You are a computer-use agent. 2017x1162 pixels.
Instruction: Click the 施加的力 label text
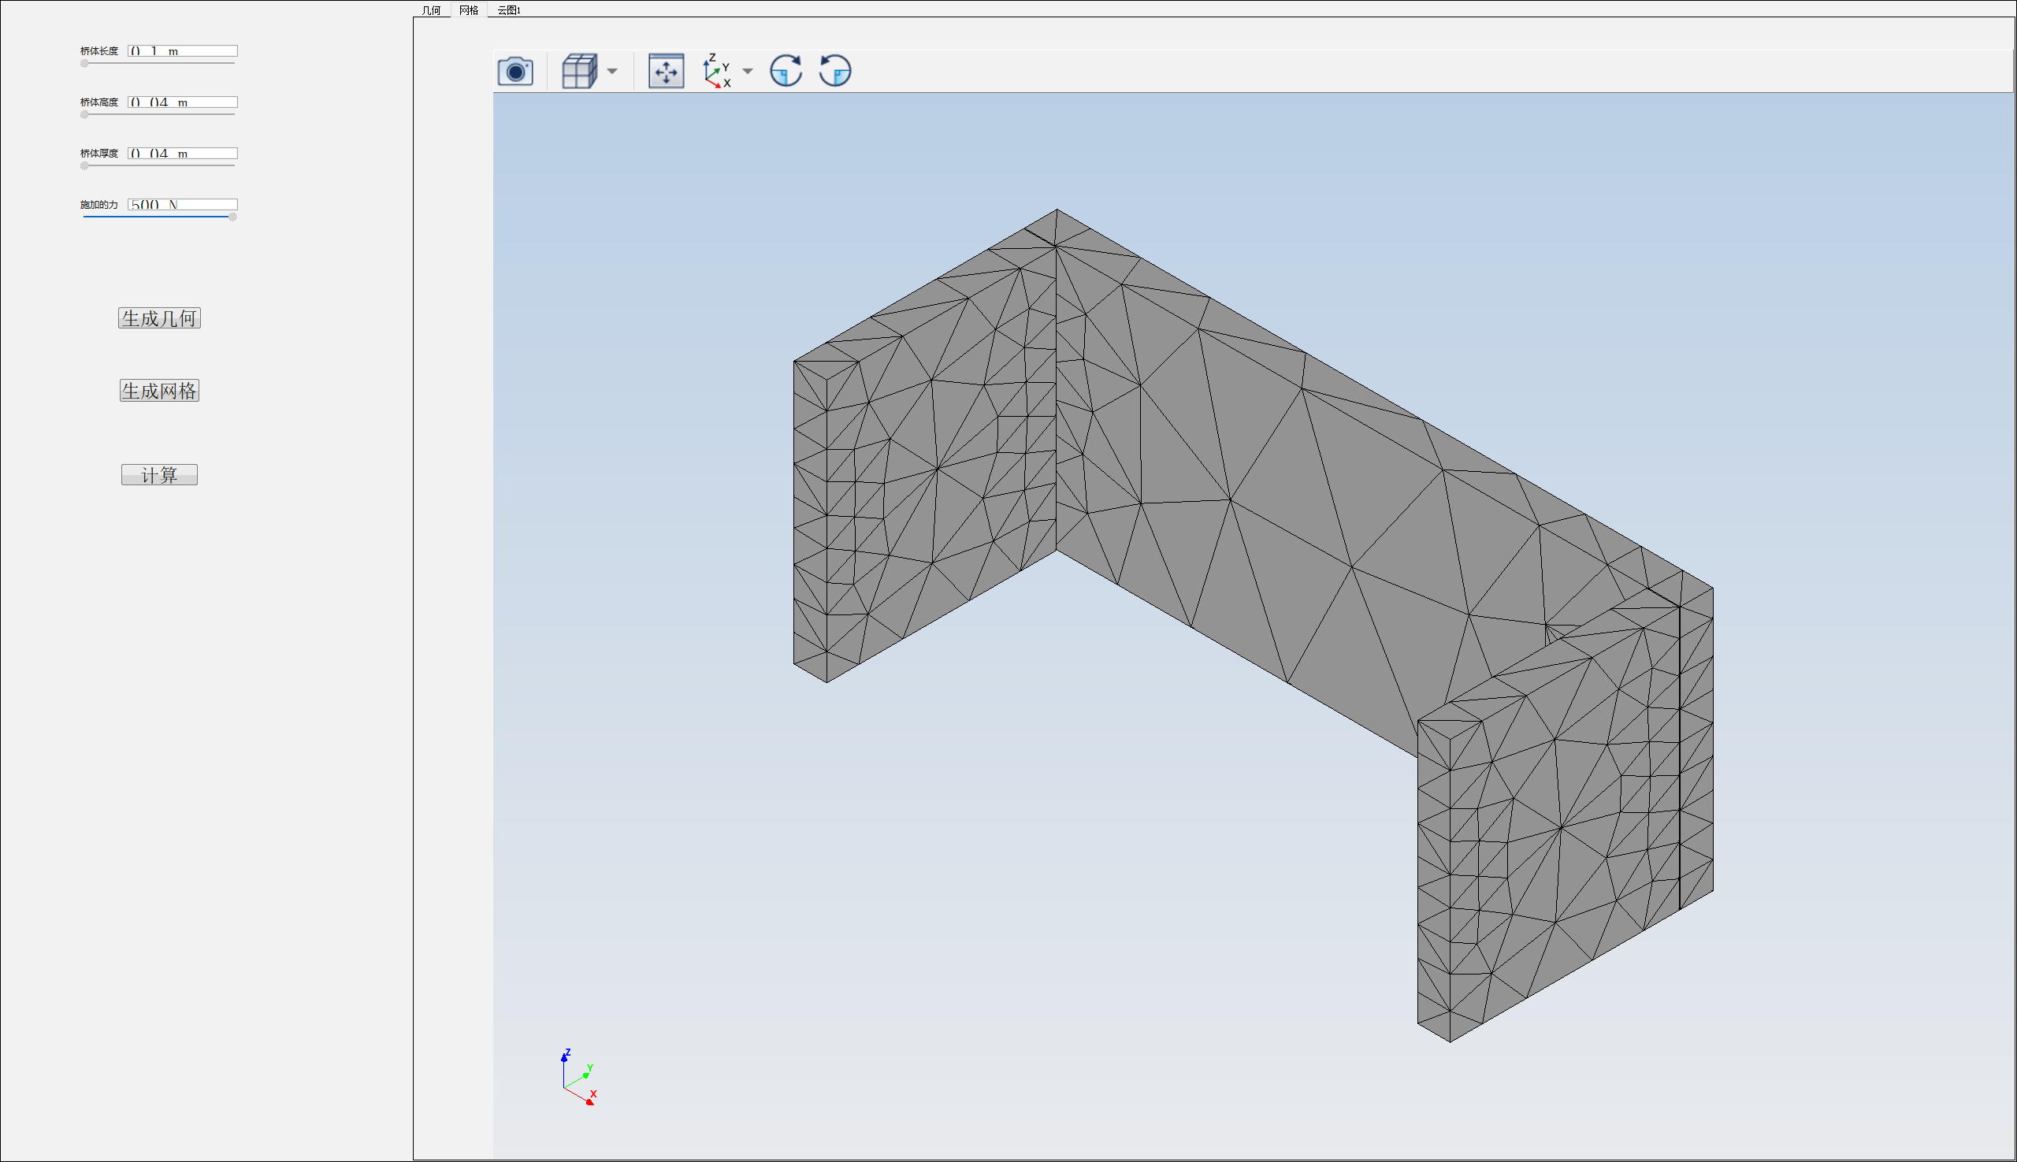point(99,205)
